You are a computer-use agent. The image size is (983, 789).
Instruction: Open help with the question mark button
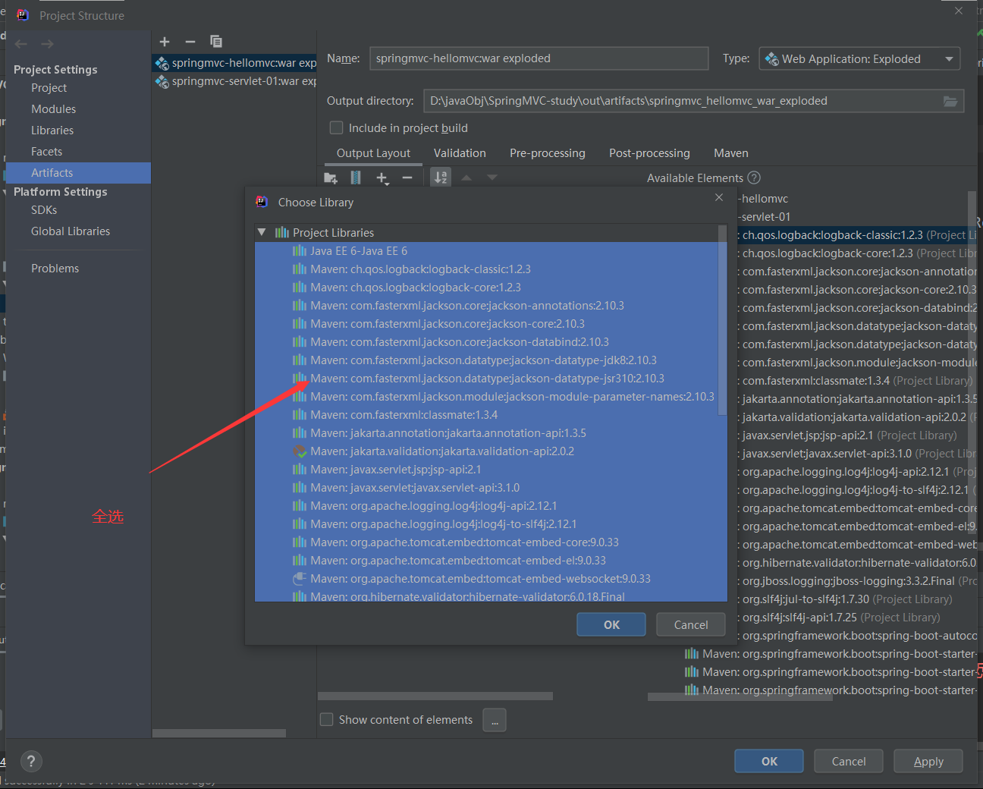coord(30,761)
